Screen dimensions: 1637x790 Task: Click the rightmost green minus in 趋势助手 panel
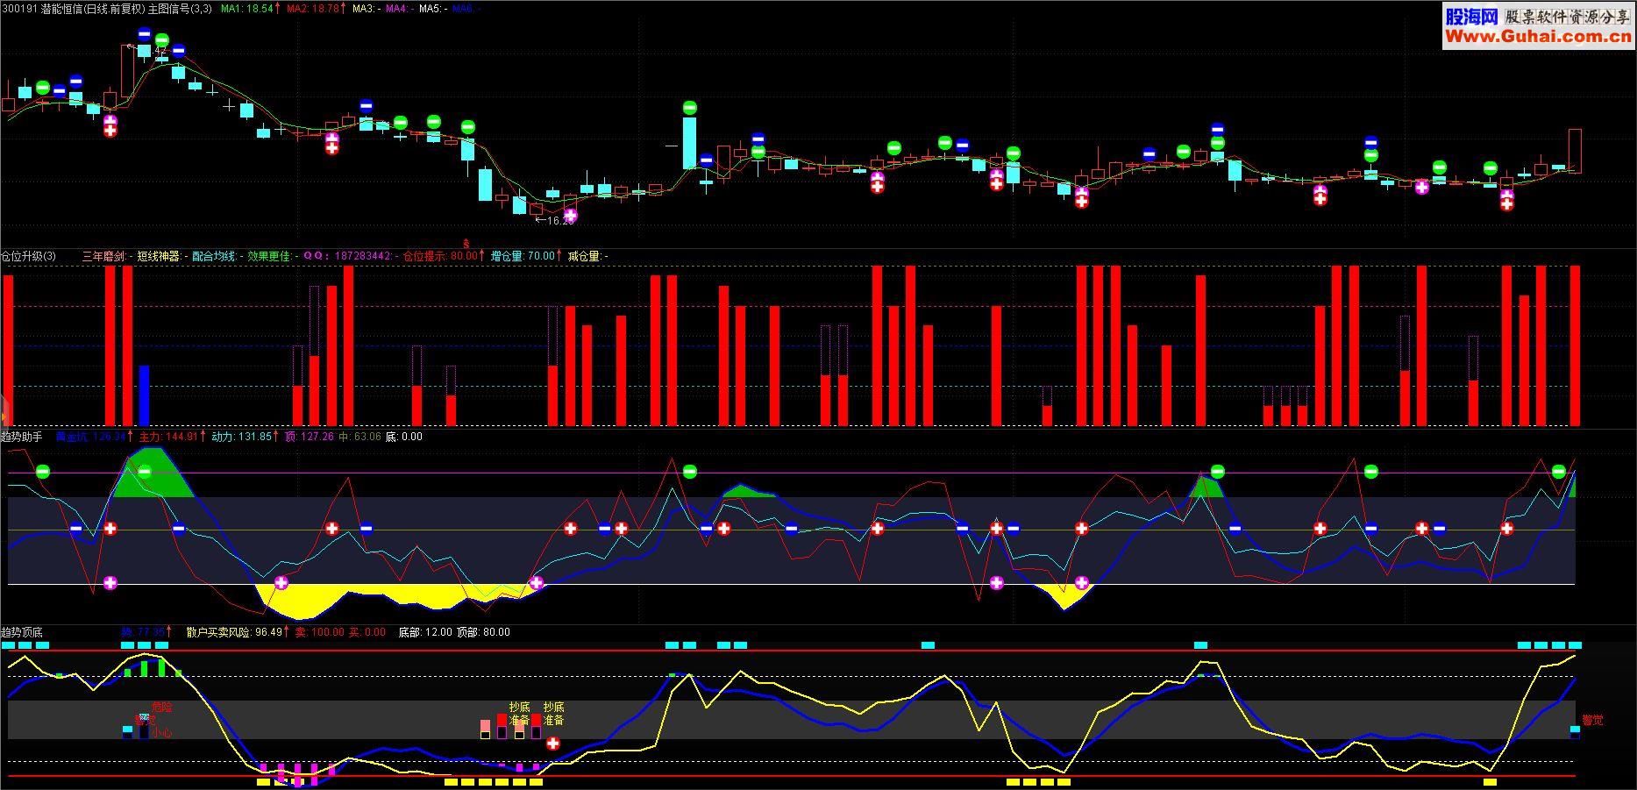(x=1558, y=472)
